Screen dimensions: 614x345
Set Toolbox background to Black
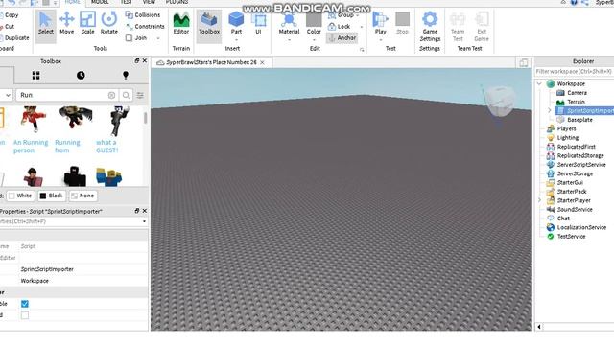pos(51,195)
